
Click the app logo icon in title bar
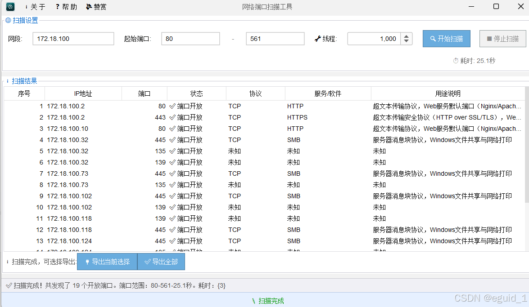(x=10, y=6)
